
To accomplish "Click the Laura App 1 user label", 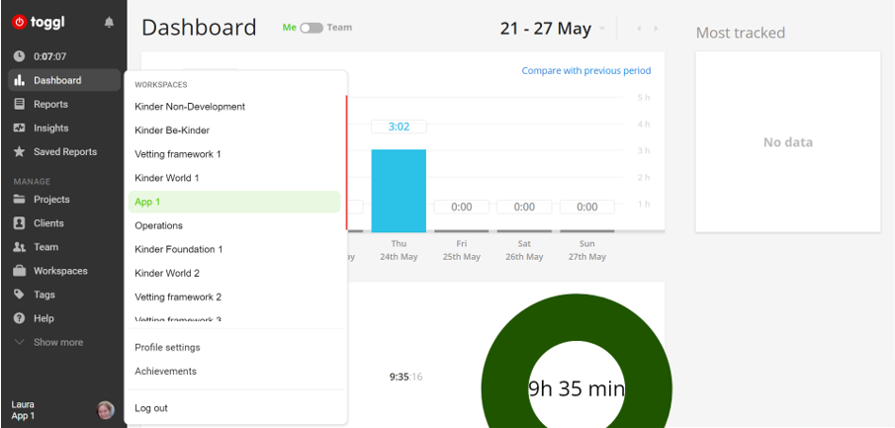I will [x=23, y=410].
